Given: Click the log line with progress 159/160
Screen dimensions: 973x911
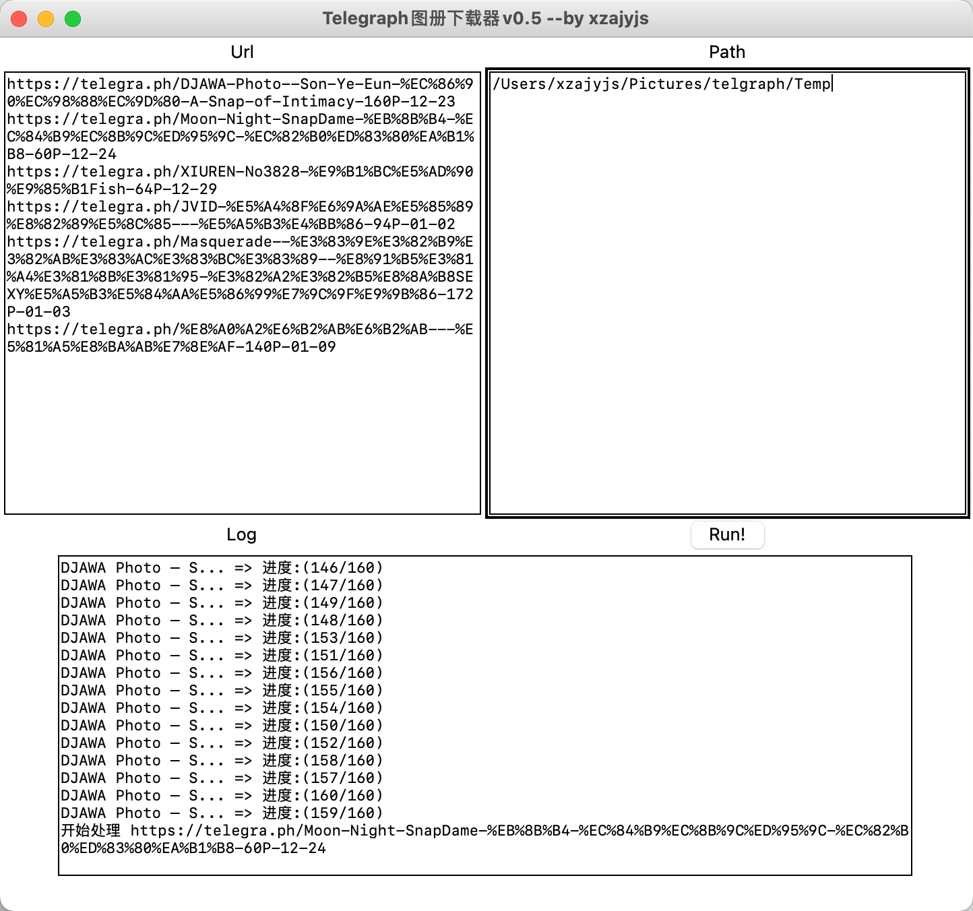Looking at the screenshot, I should tap(222, 813).
